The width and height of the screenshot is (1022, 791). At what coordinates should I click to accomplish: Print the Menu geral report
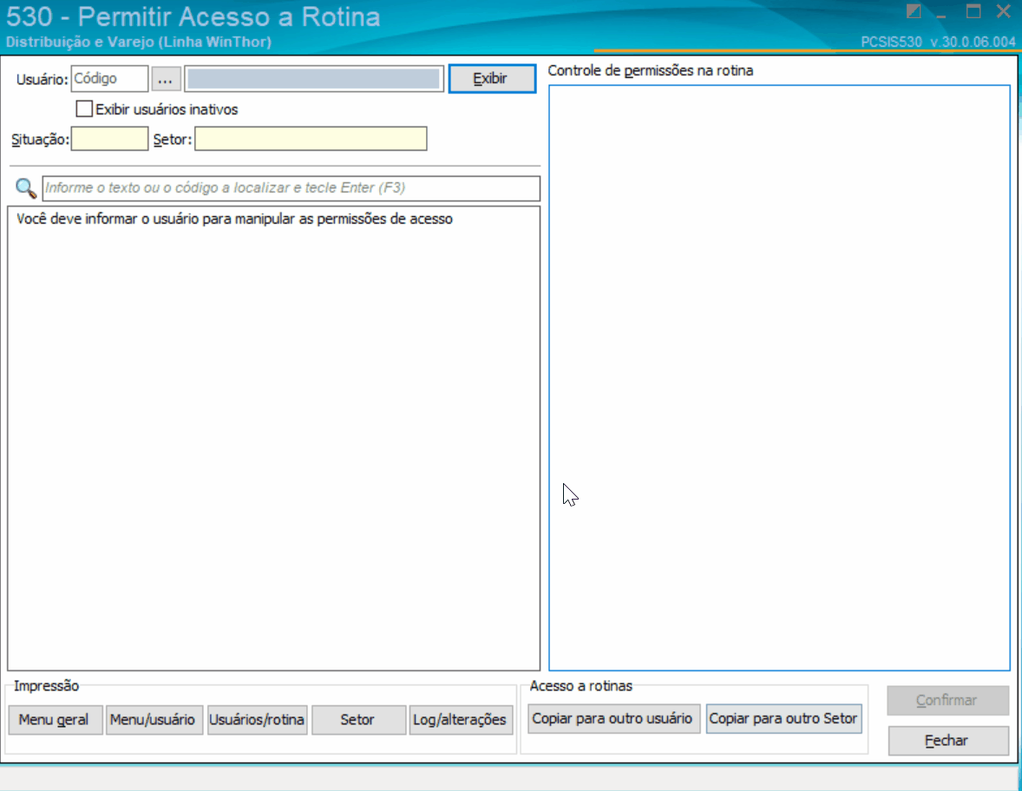click(56, 720)
